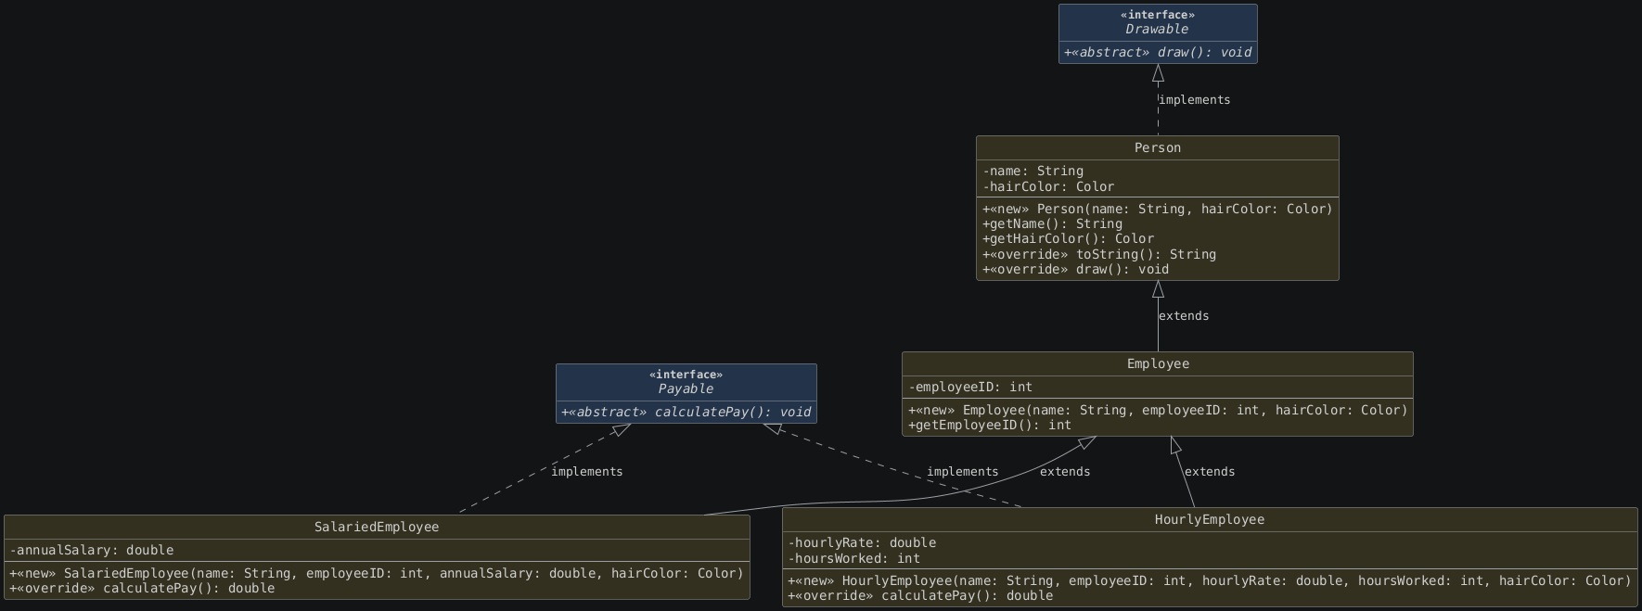Click the SalariedEmployee constructor method line

point(377,573)
